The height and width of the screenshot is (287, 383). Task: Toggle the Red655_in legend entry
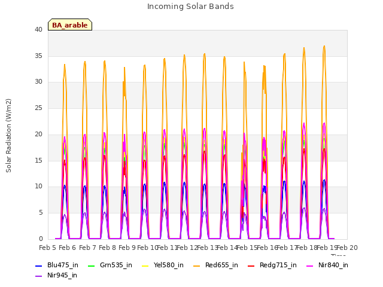(215, 265)
